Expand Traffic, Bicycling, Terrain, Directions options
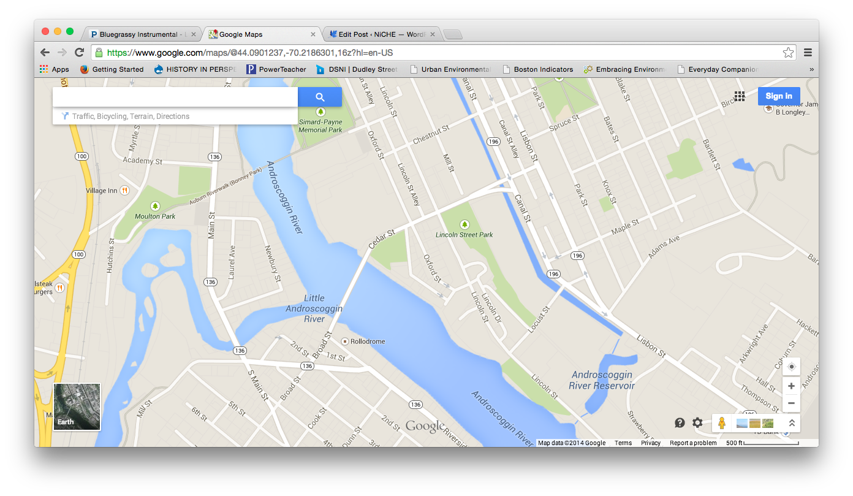 [x=131, y=116]
